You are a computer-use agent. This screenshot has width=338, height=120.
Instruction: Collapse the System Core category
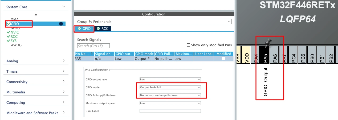63,7
